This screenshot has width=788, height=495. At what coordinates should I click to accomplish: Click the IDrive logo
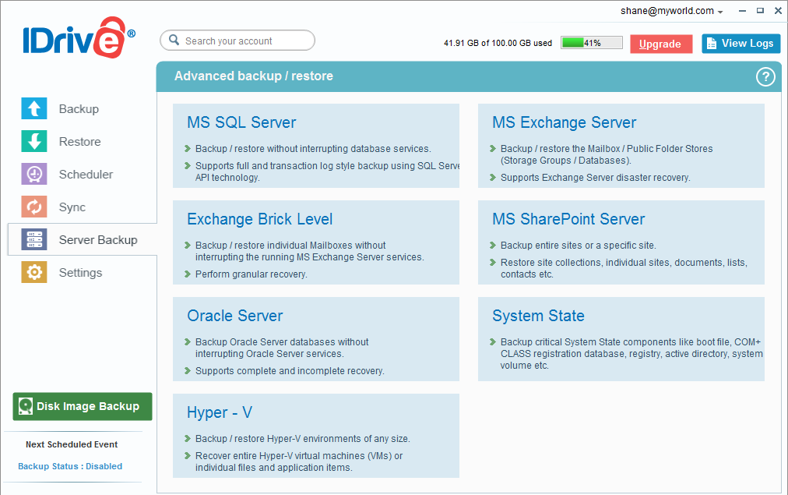79,37
